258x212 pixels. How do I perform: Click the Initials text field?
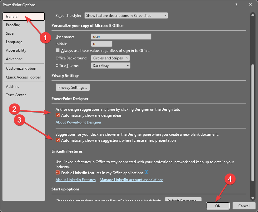[x=102, y=44]
